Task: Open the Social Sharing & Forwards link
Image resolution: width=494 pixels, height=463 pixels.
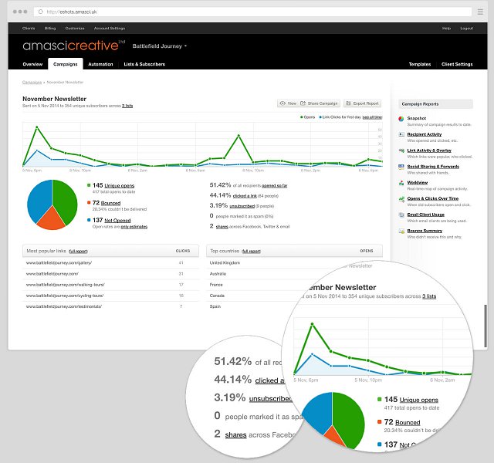Action: tap(433, 167)
